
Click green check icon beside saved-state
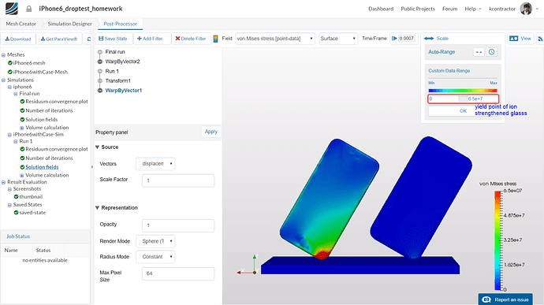(16, 213)
